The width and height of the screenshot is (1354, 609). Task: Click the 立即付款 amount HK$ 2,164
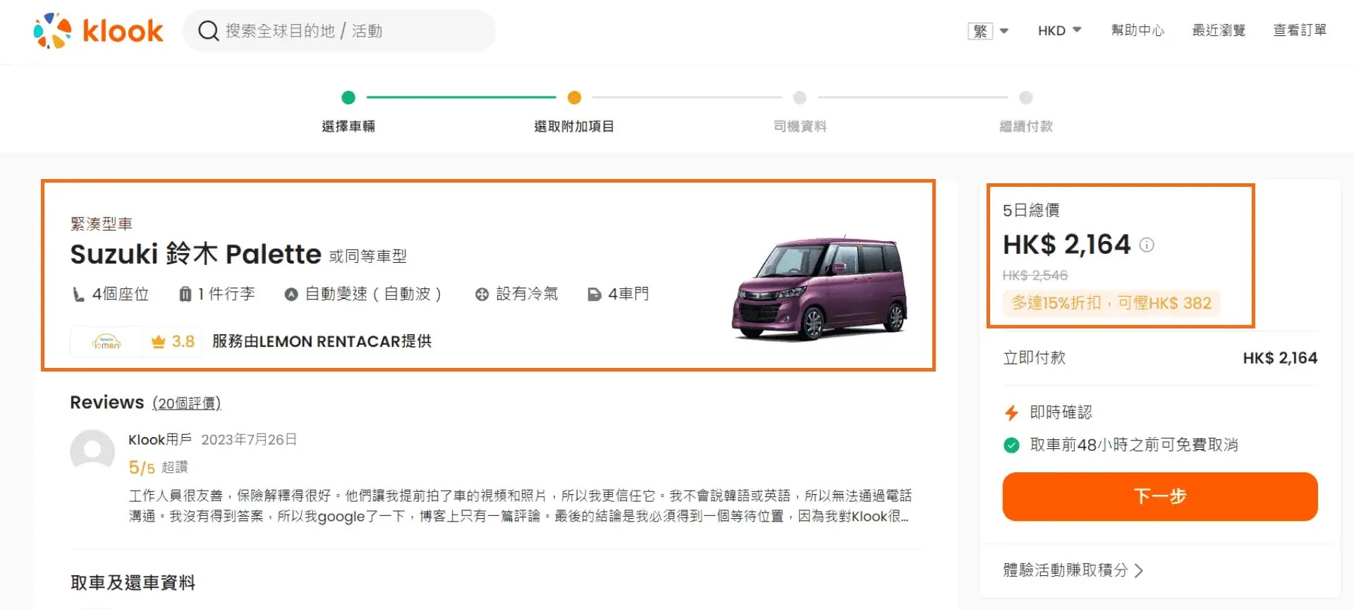click(x=1280, y=358)
